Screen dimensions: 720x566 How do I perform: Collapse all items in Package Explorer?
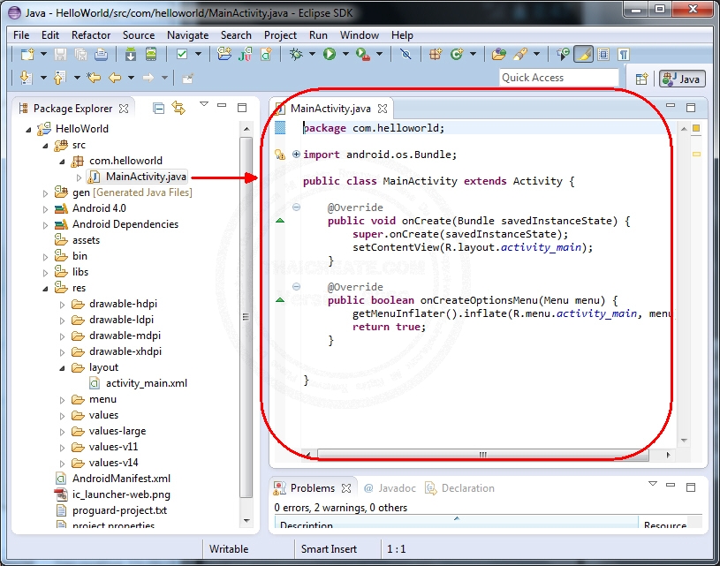(159, 107)
